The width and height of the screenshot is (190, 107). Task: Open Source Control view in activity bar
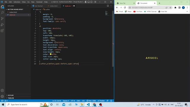click(2, 18)
